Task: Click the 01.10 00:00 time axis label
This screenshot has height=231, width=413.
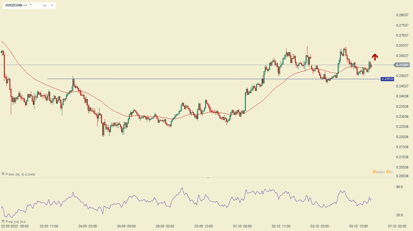Action: tap(242, 226)
